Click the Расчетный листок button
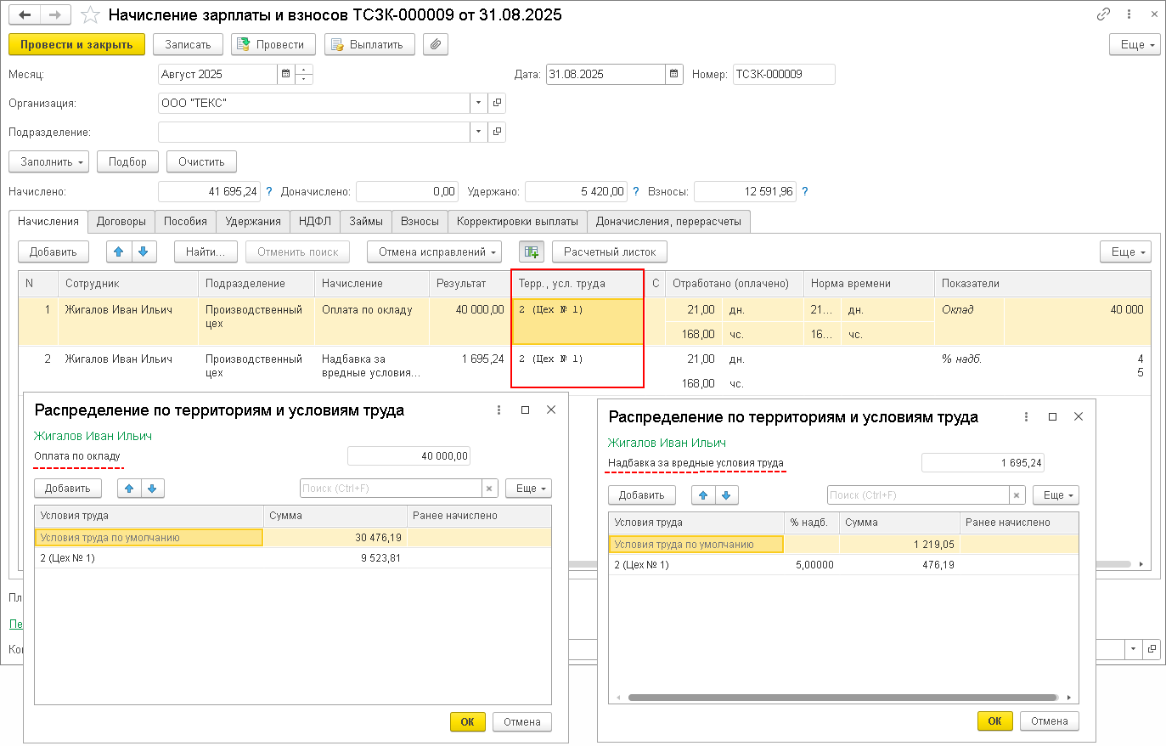The width and height of the screenshot is (1166, 746). tap(609, 252)
